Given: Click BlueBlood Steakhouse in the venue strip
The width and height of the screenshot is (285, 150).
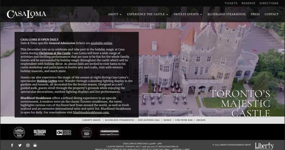Looking at the screenshot, I should point(120,120).
